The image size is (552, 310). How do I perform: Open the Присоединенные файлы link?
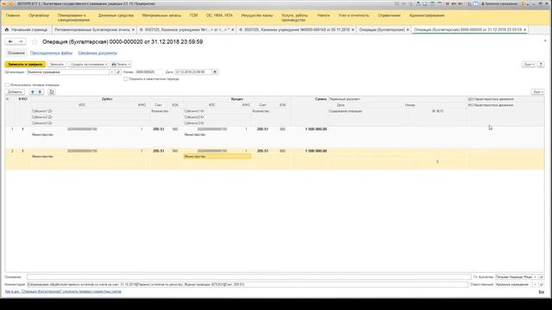coord(51,53)
